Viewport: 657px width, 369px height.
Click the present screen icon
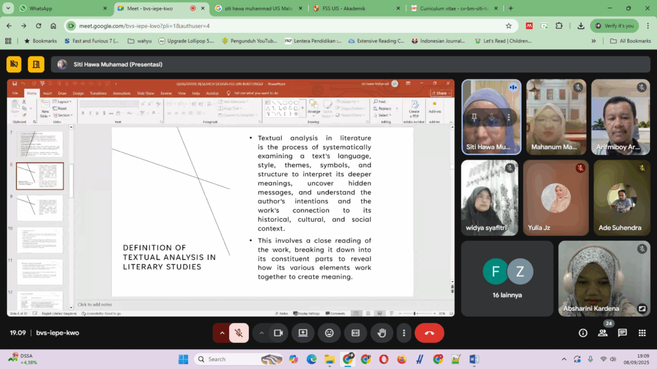pos(303,333)
